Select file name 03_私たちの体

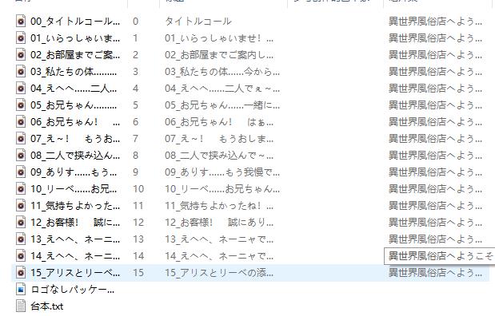pyautogui.click(x=74, y=72)
